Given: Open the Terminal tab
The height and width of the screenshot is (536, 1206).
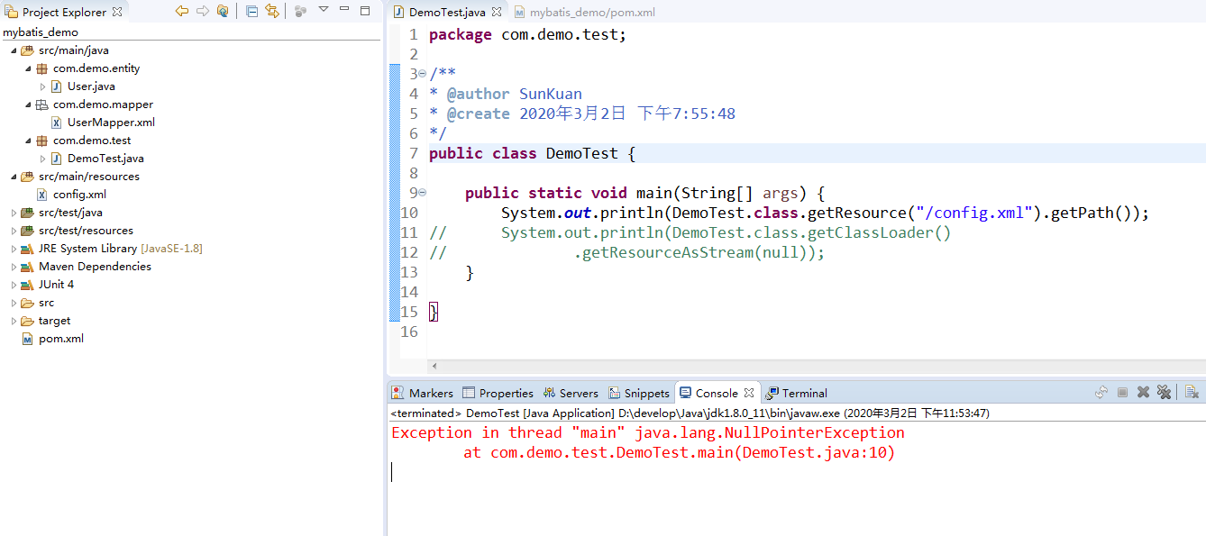Looking at the screenshot, I should pyautogui.click(x=797, y=393).
